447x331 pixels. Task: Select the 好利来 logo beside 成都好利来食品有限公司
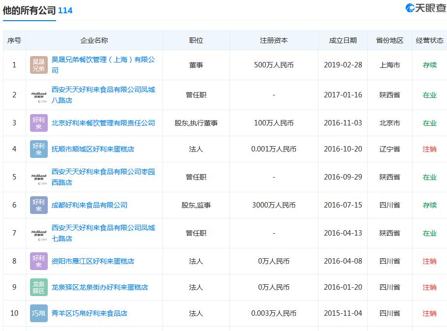click(39, 205)
